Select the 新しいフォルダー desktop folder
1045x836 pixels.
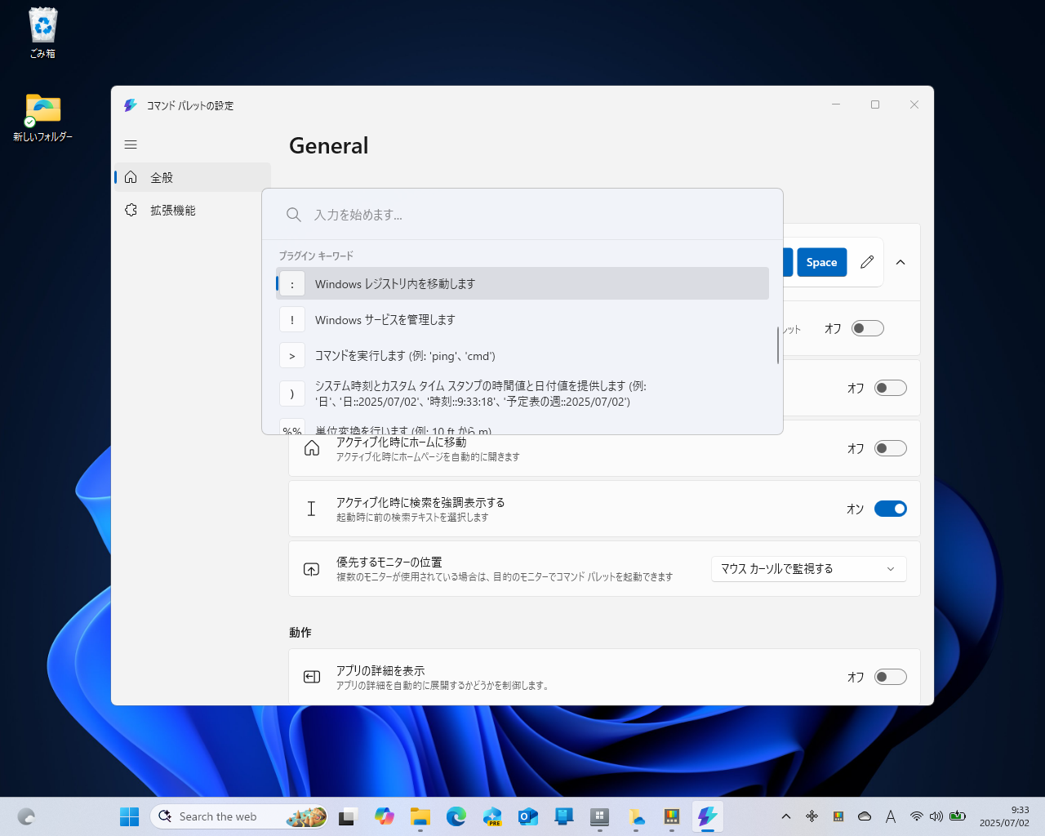click(x=42, y=118)
